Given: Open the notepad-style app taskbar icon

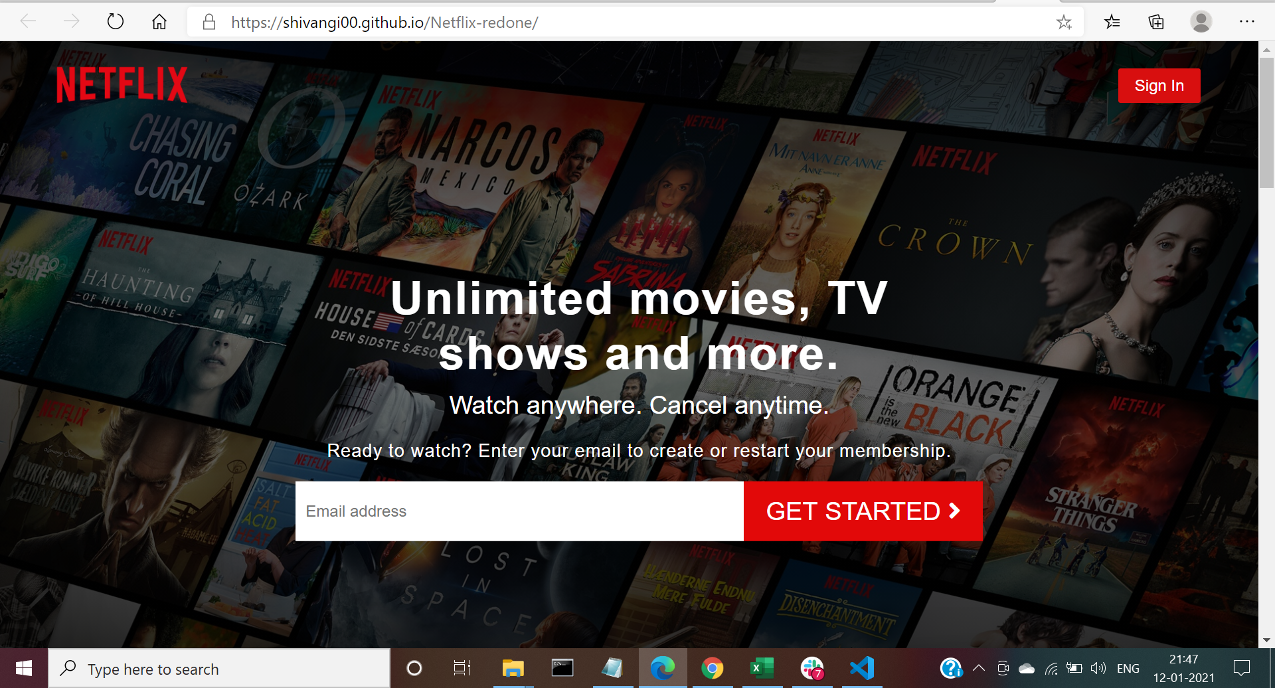Looking at the screenshot, I should pos(612,668).
